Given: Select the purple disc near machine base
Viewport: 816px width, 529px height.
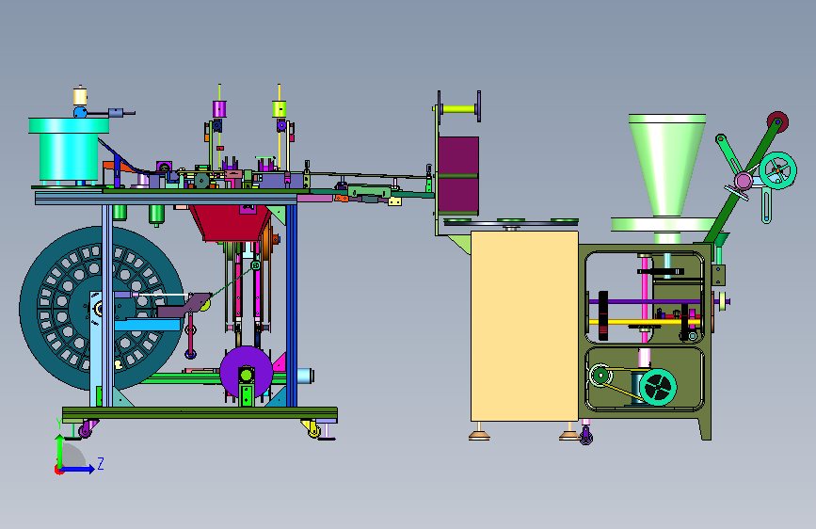Looking at the screenshot, I should pyautogui.click(x=247, y=372).
